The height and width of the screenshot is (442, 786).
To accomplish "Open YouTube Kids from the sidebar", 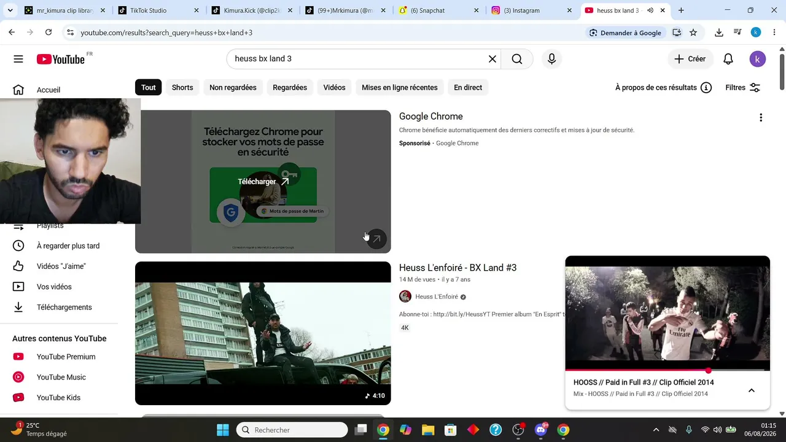I will tap(59, 398).
